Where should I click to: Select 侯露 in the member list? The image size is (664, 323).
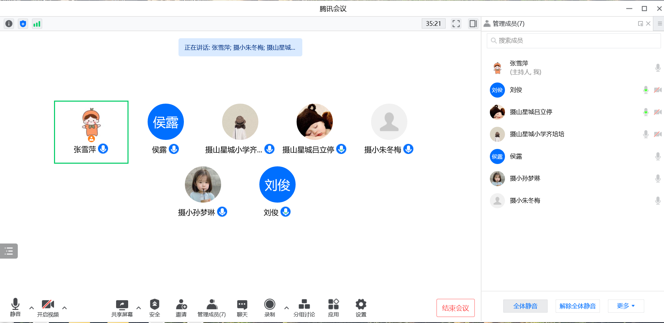point(516,156)
